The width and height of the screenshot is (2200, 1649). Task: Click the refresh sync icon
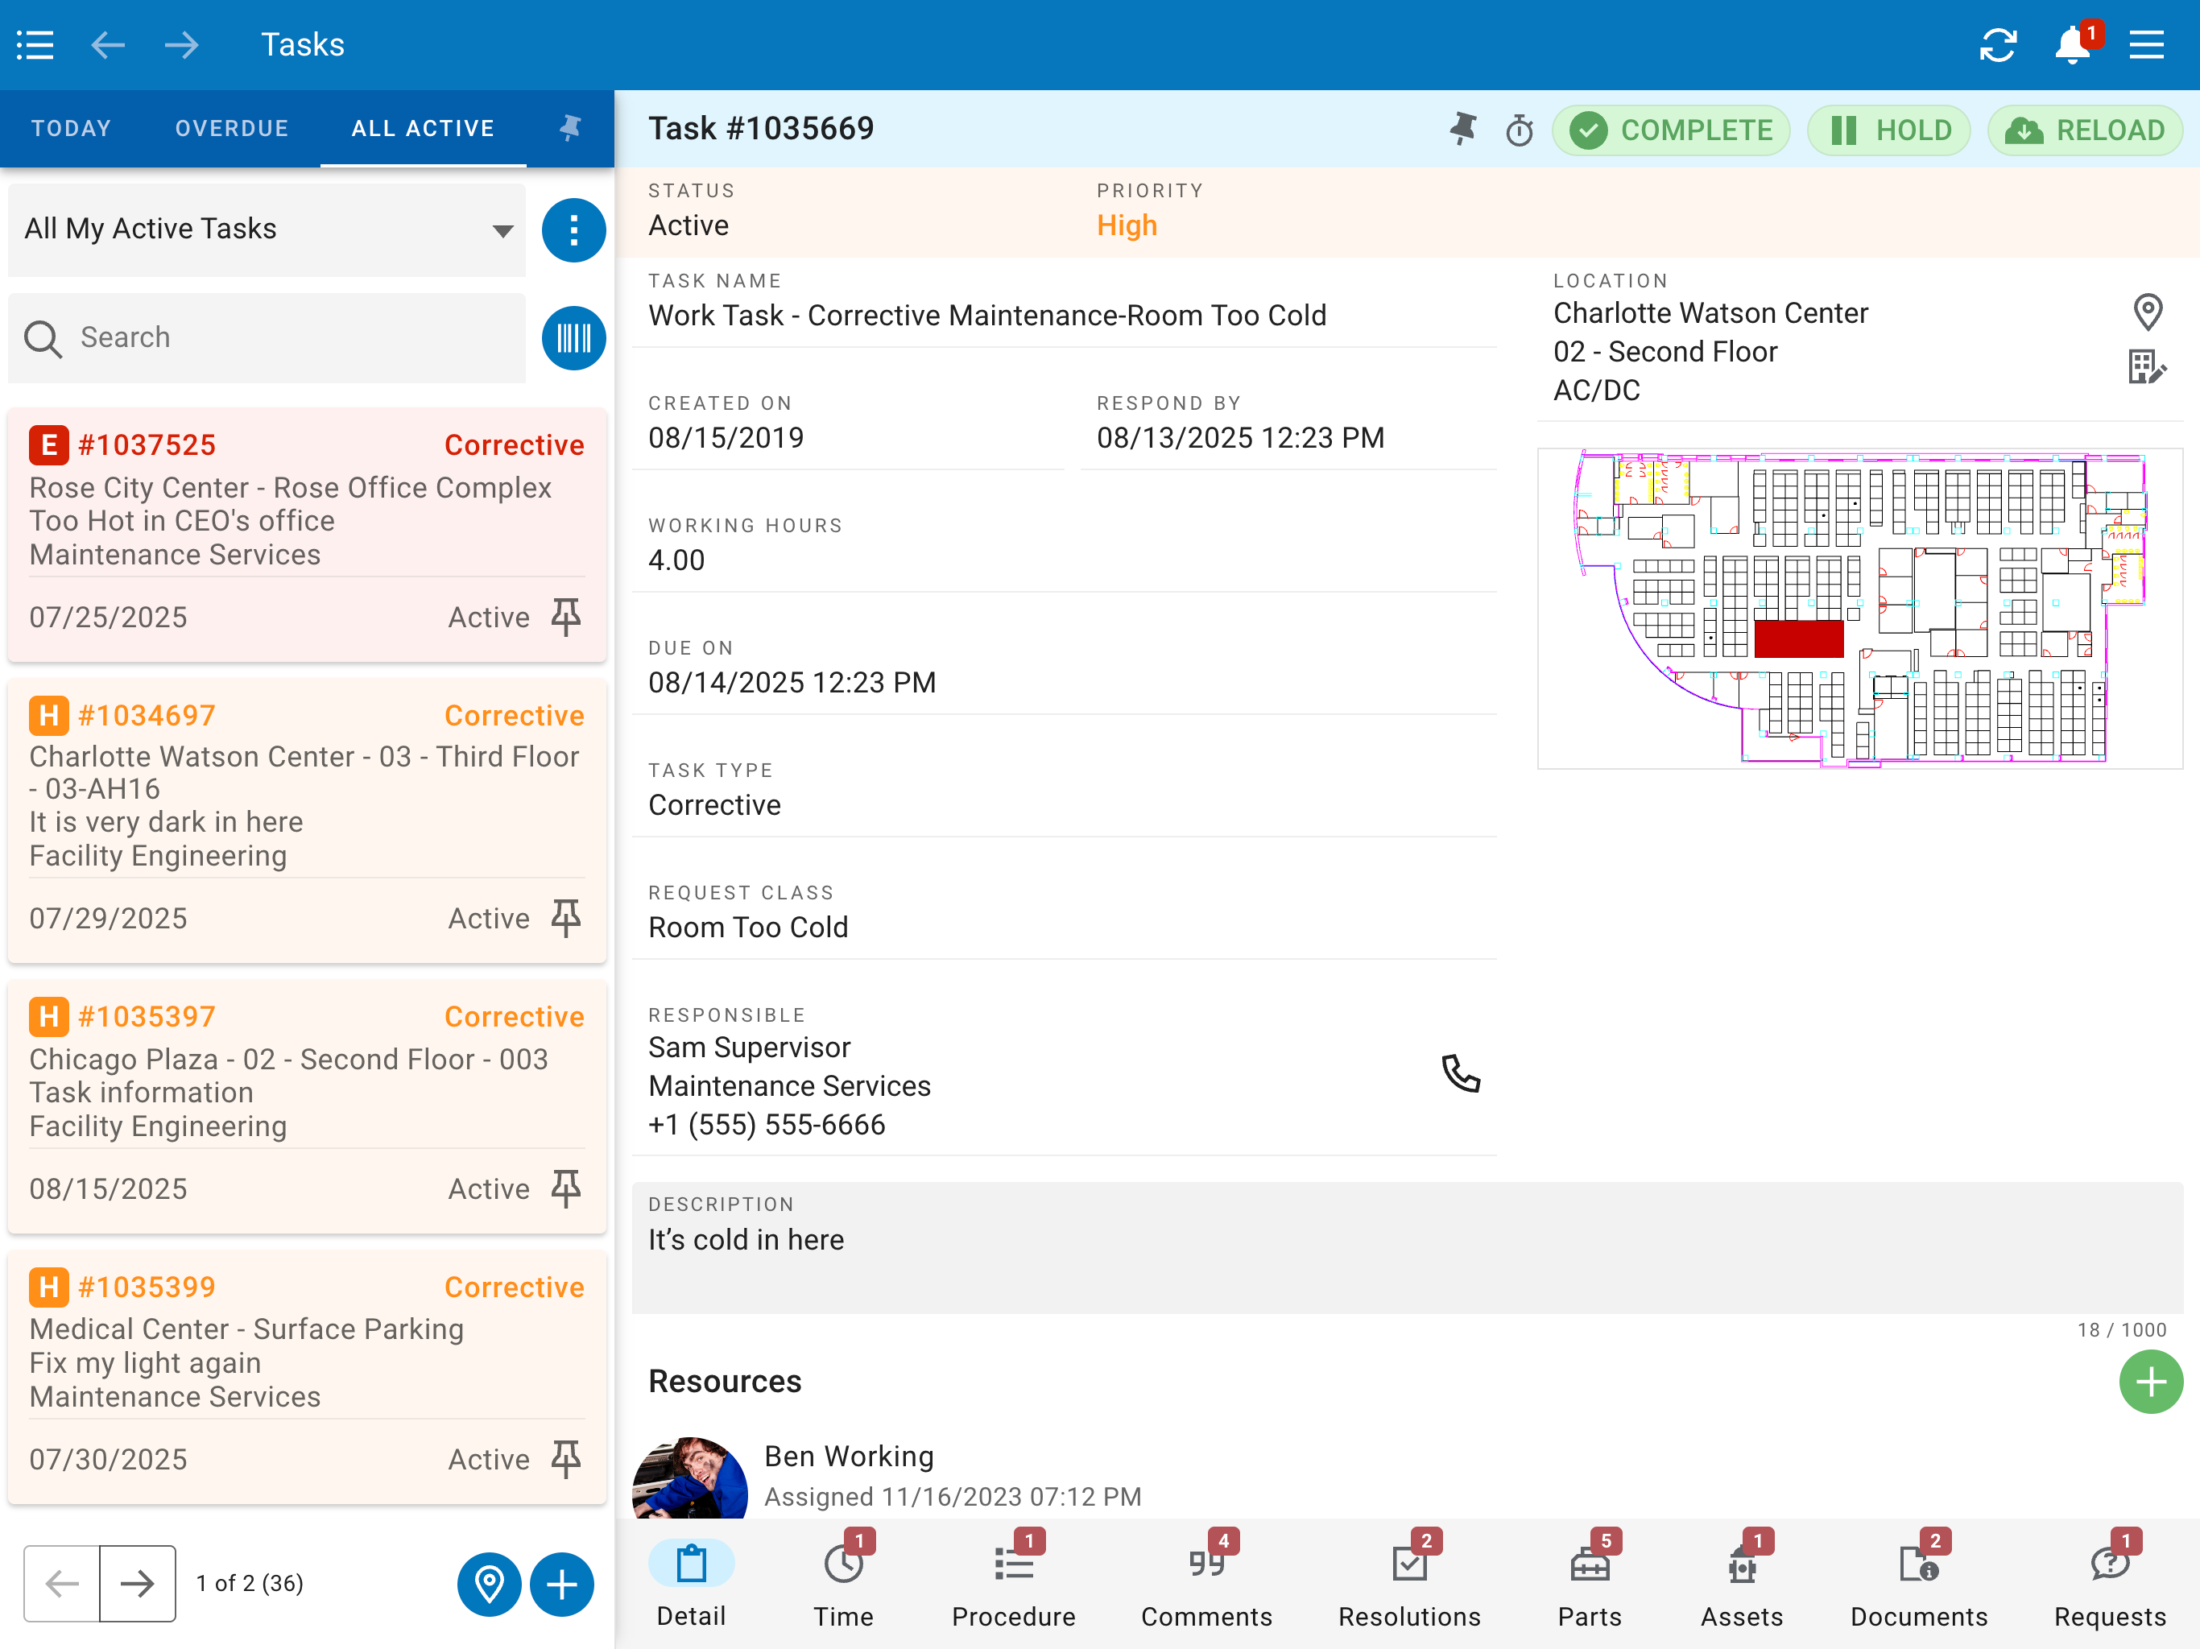1997,45
